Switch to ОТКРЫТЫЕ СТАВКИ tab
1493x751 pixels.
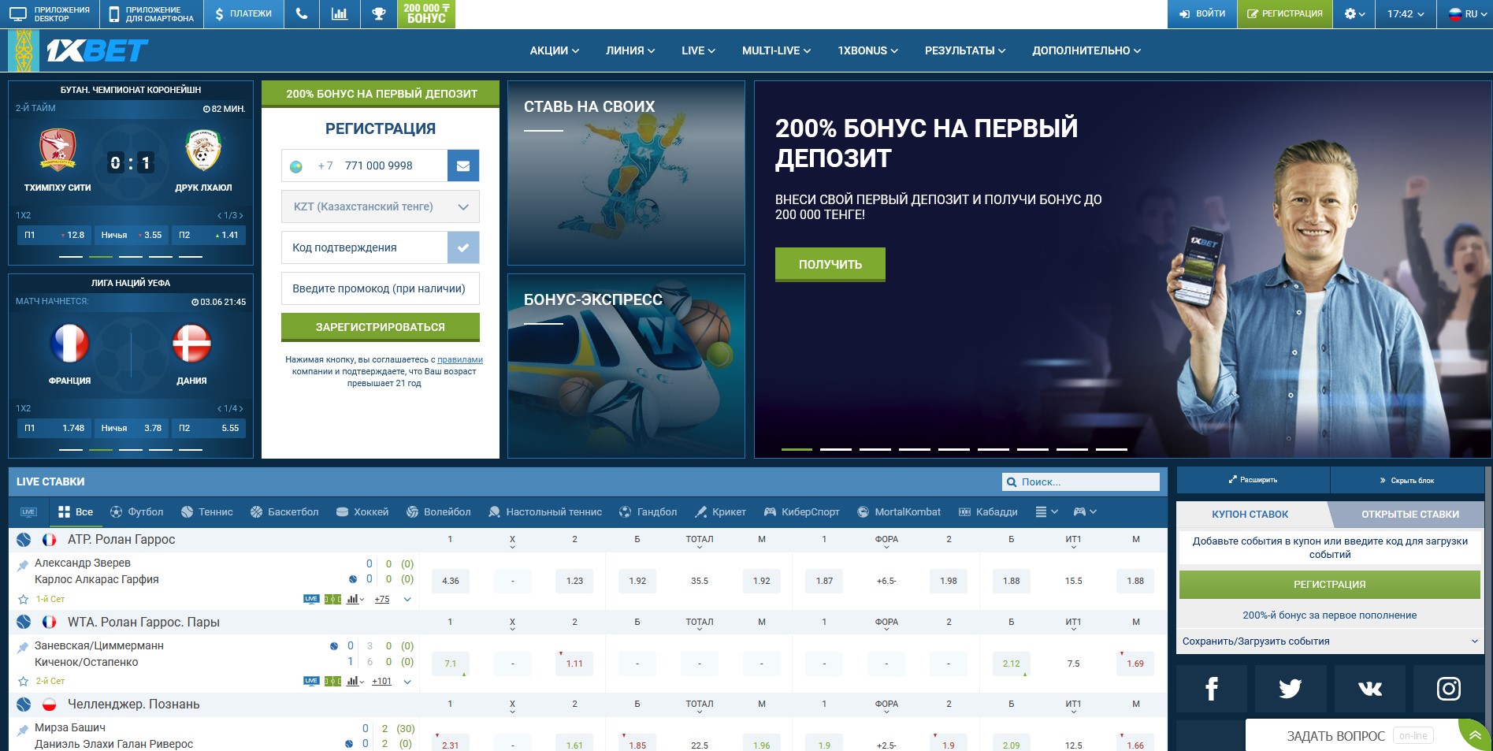point(1410,514)
